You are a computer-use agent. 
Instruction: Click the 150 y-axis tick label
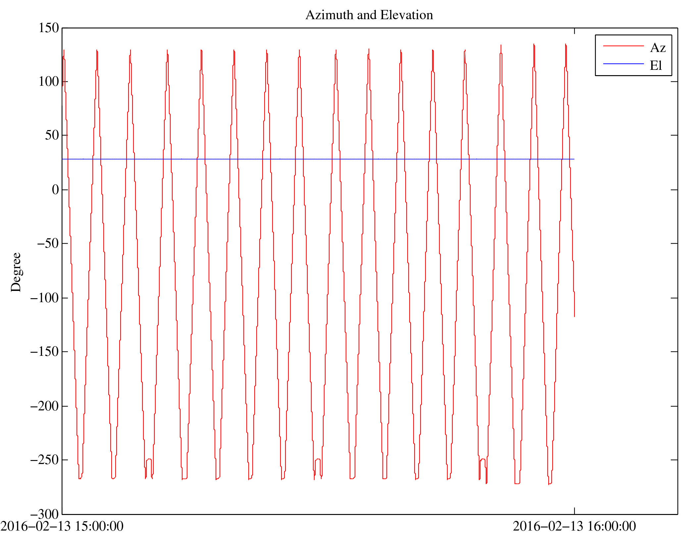(49, 28)
